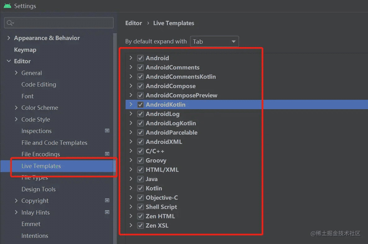Uncheck the Shell Script templates checkbox
The height and width of the screenshot is (244, 368).
click(x=140, y=207)
